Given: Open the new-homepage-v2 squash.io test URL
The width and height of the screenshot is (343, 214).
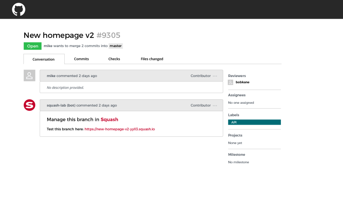Looking at the screenshot, I should click(x=120, y=129).
